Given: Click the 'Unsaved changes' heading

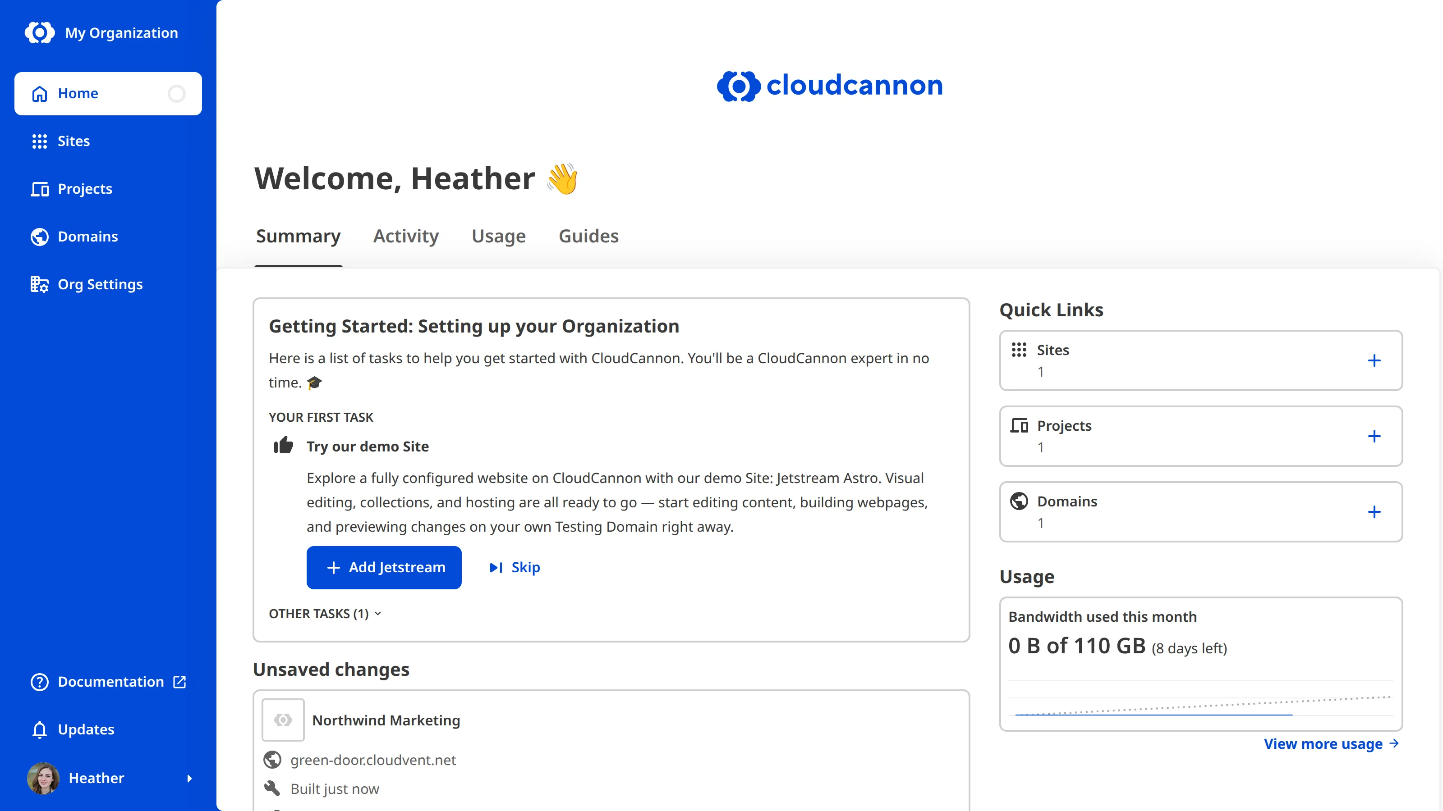Looking at the screenshot, I should [x=331, y=670].
